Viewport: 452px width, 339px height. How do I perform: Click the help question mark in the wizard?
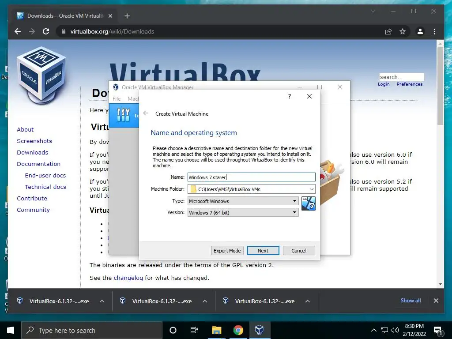tap(290, 96)
